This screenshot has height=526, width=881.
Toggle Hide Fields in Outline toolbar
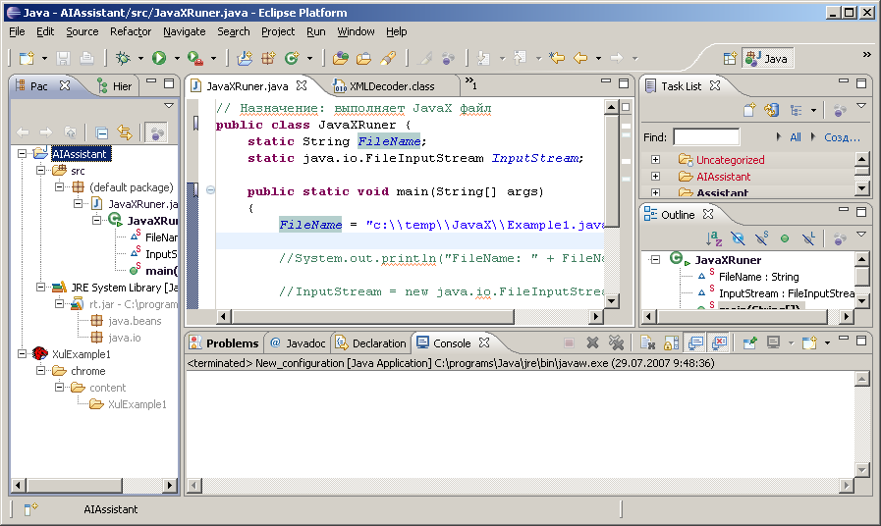point(738,237)
